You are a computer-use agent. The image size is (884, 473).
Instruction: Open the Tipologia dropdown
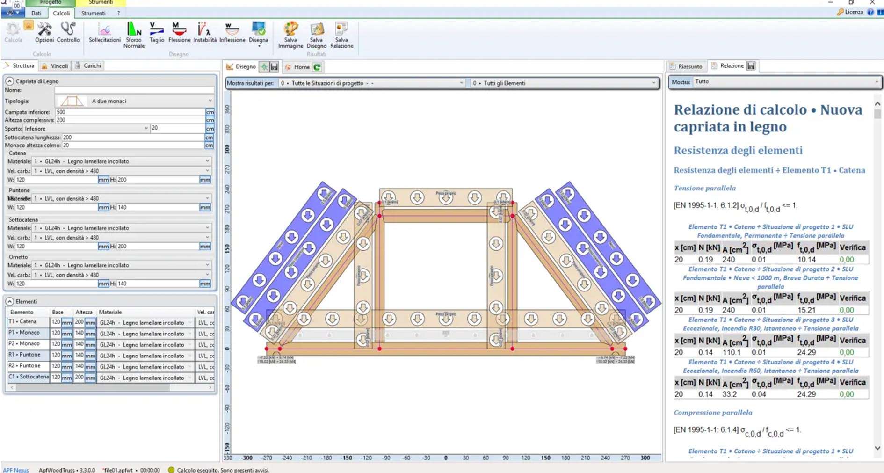click(x=210, y=101)
